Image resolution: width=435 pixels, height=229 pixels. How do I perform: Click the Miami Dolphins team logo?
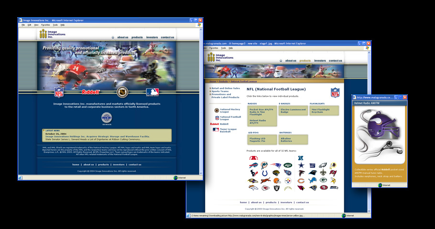(x=265, y=166)
